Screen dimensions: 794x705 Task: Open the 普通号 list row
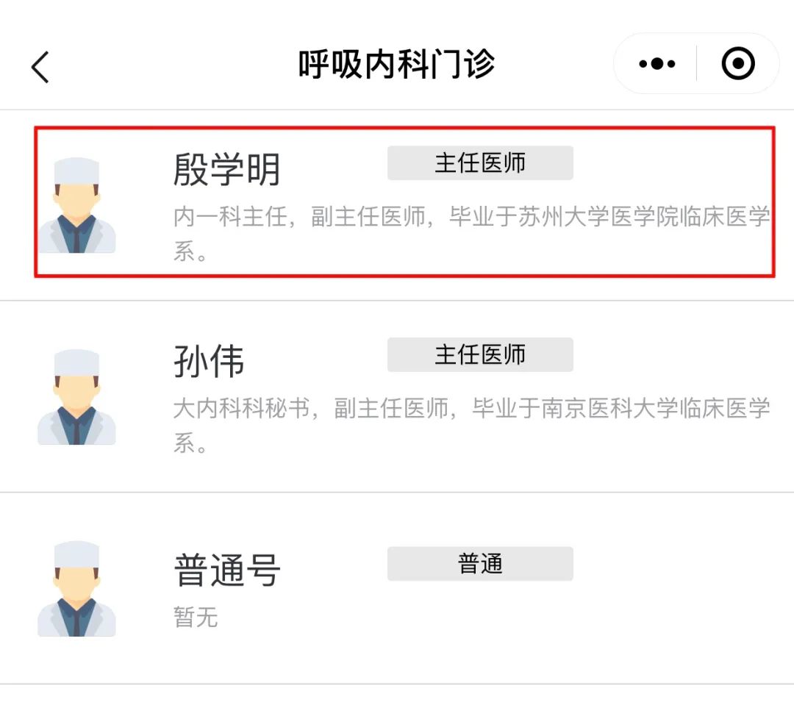coord(397,589)
